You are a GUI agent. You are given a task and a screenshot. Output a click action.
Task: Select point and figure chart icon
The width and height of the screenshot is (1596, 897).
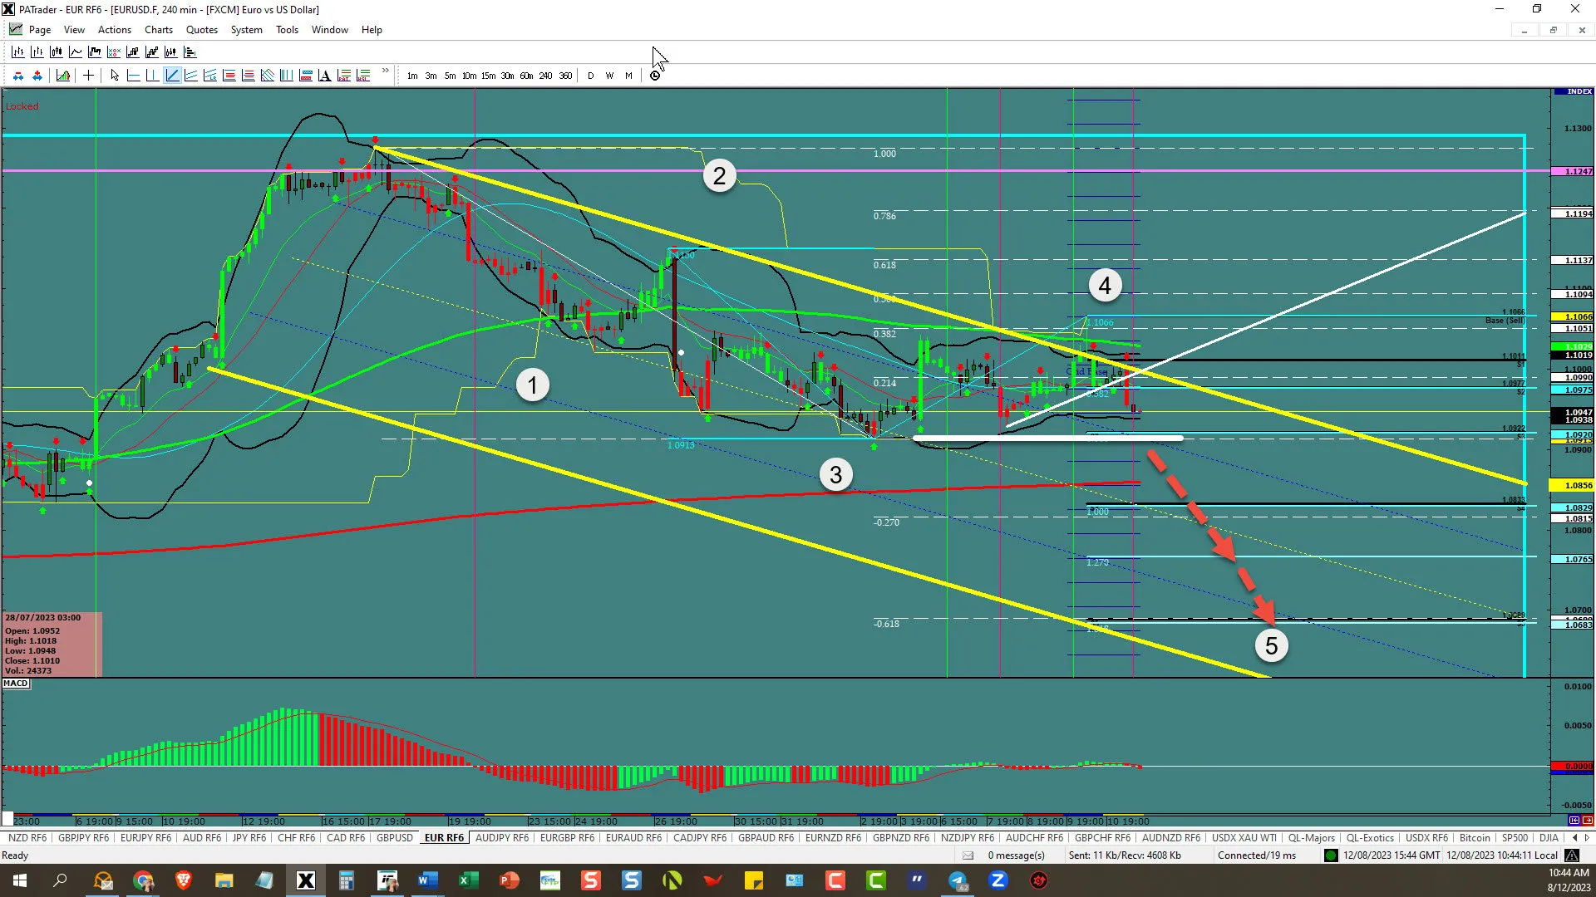click(113, 52)
